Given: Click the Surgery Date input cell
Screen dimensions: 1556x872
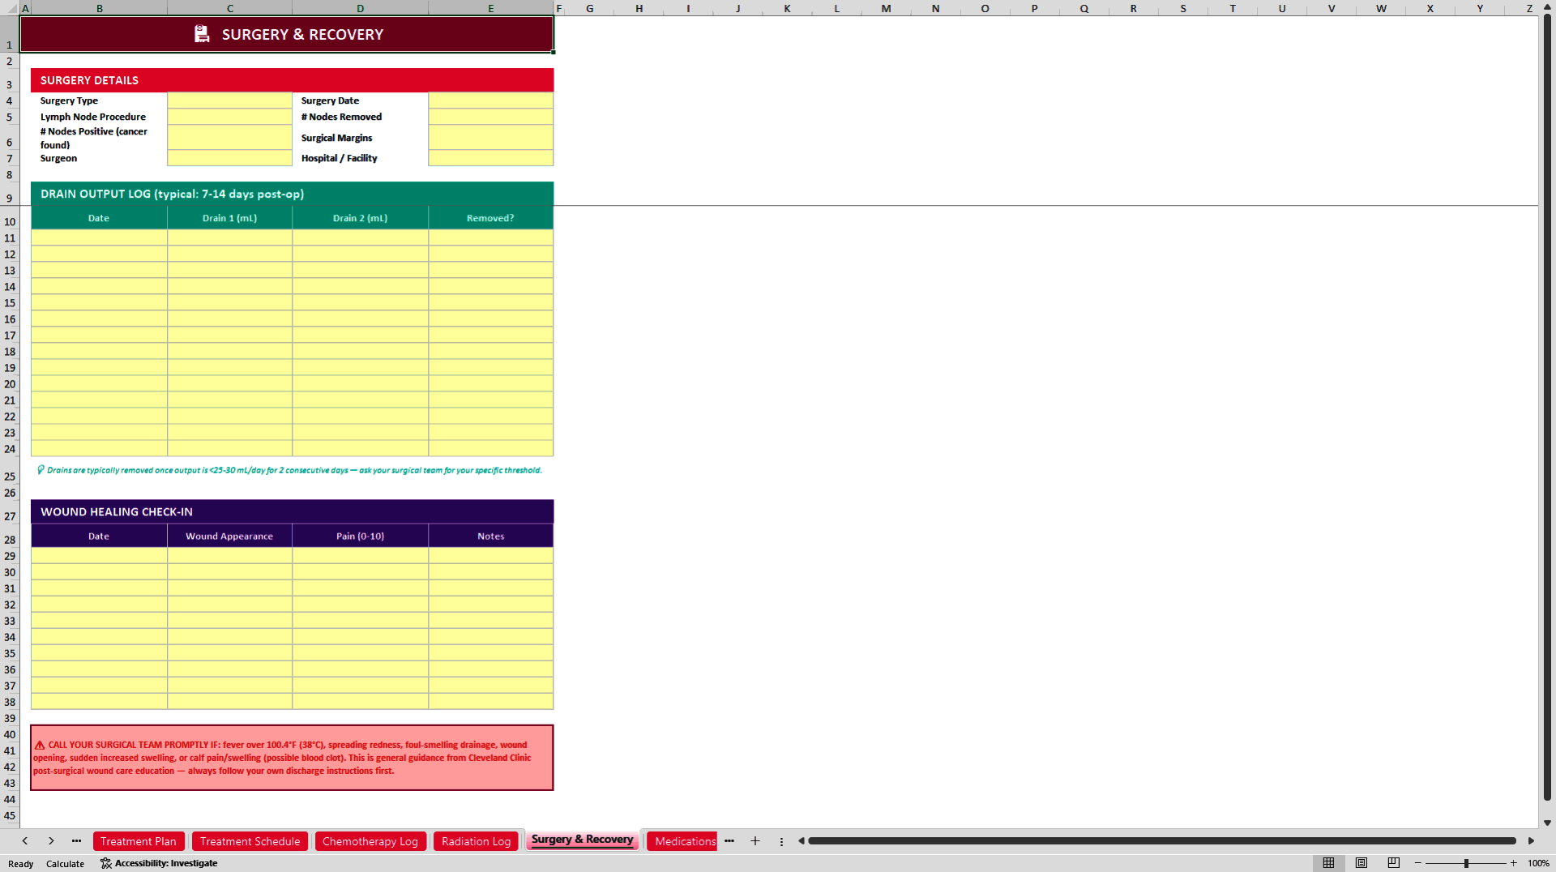Looking at the screenshot, I should pos(491,100).
